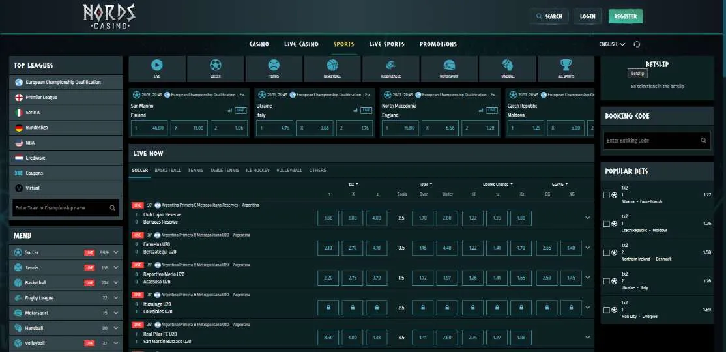Tick the Czech Republic - Moldova popular bet checkbox
This screenshot has width=726, height=352.
(x=607, y=224)
